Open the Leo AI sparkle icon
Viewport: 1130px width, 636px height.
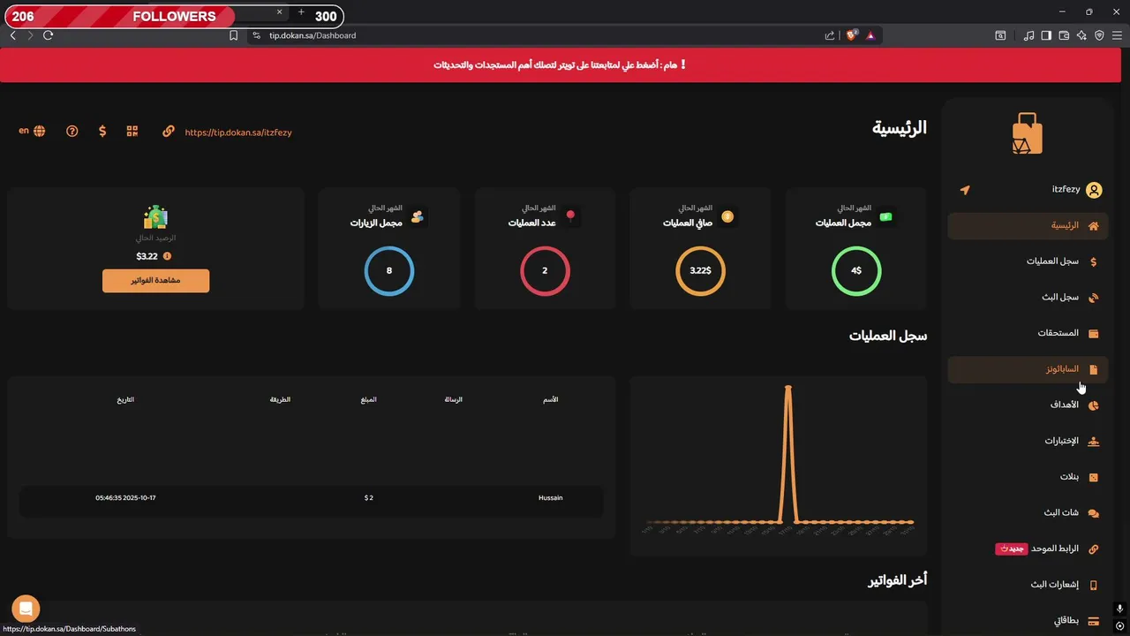1081,35
